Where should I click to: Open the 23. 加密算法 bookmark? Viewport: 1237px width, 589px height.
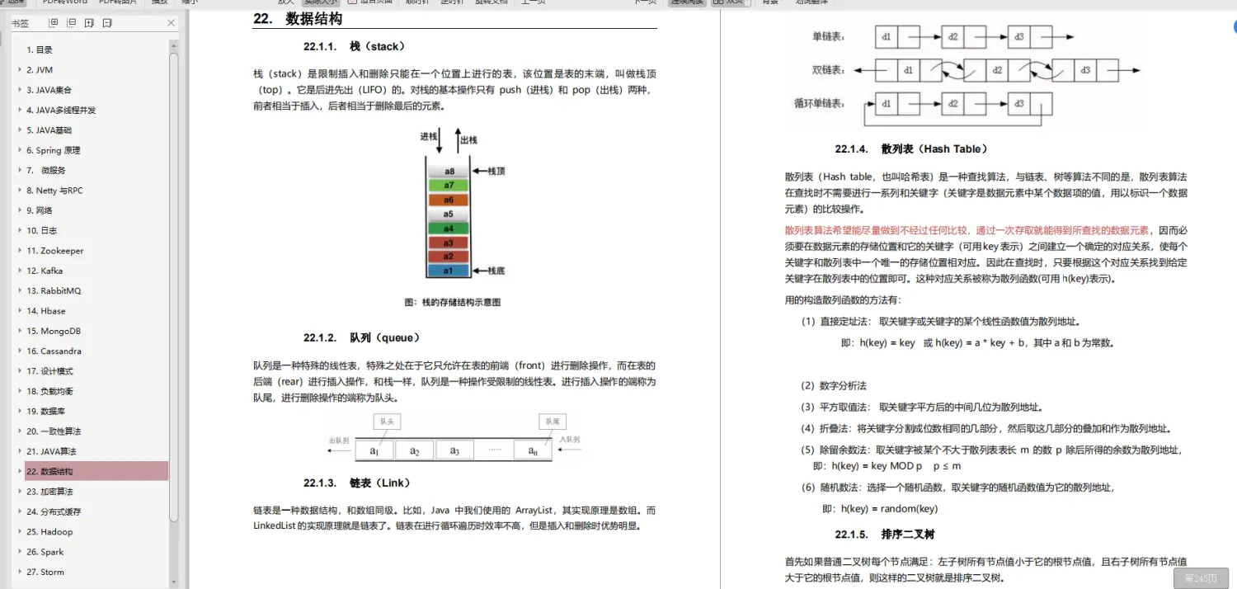[x=49, y=492]
